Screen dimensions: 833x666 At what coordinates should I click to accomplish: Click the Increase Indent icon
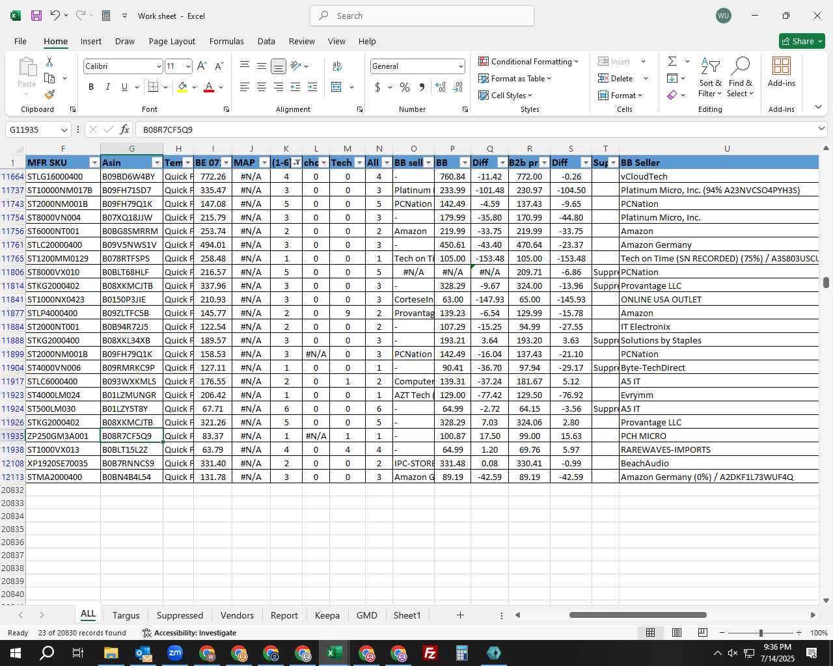click(x=312, y=87)
